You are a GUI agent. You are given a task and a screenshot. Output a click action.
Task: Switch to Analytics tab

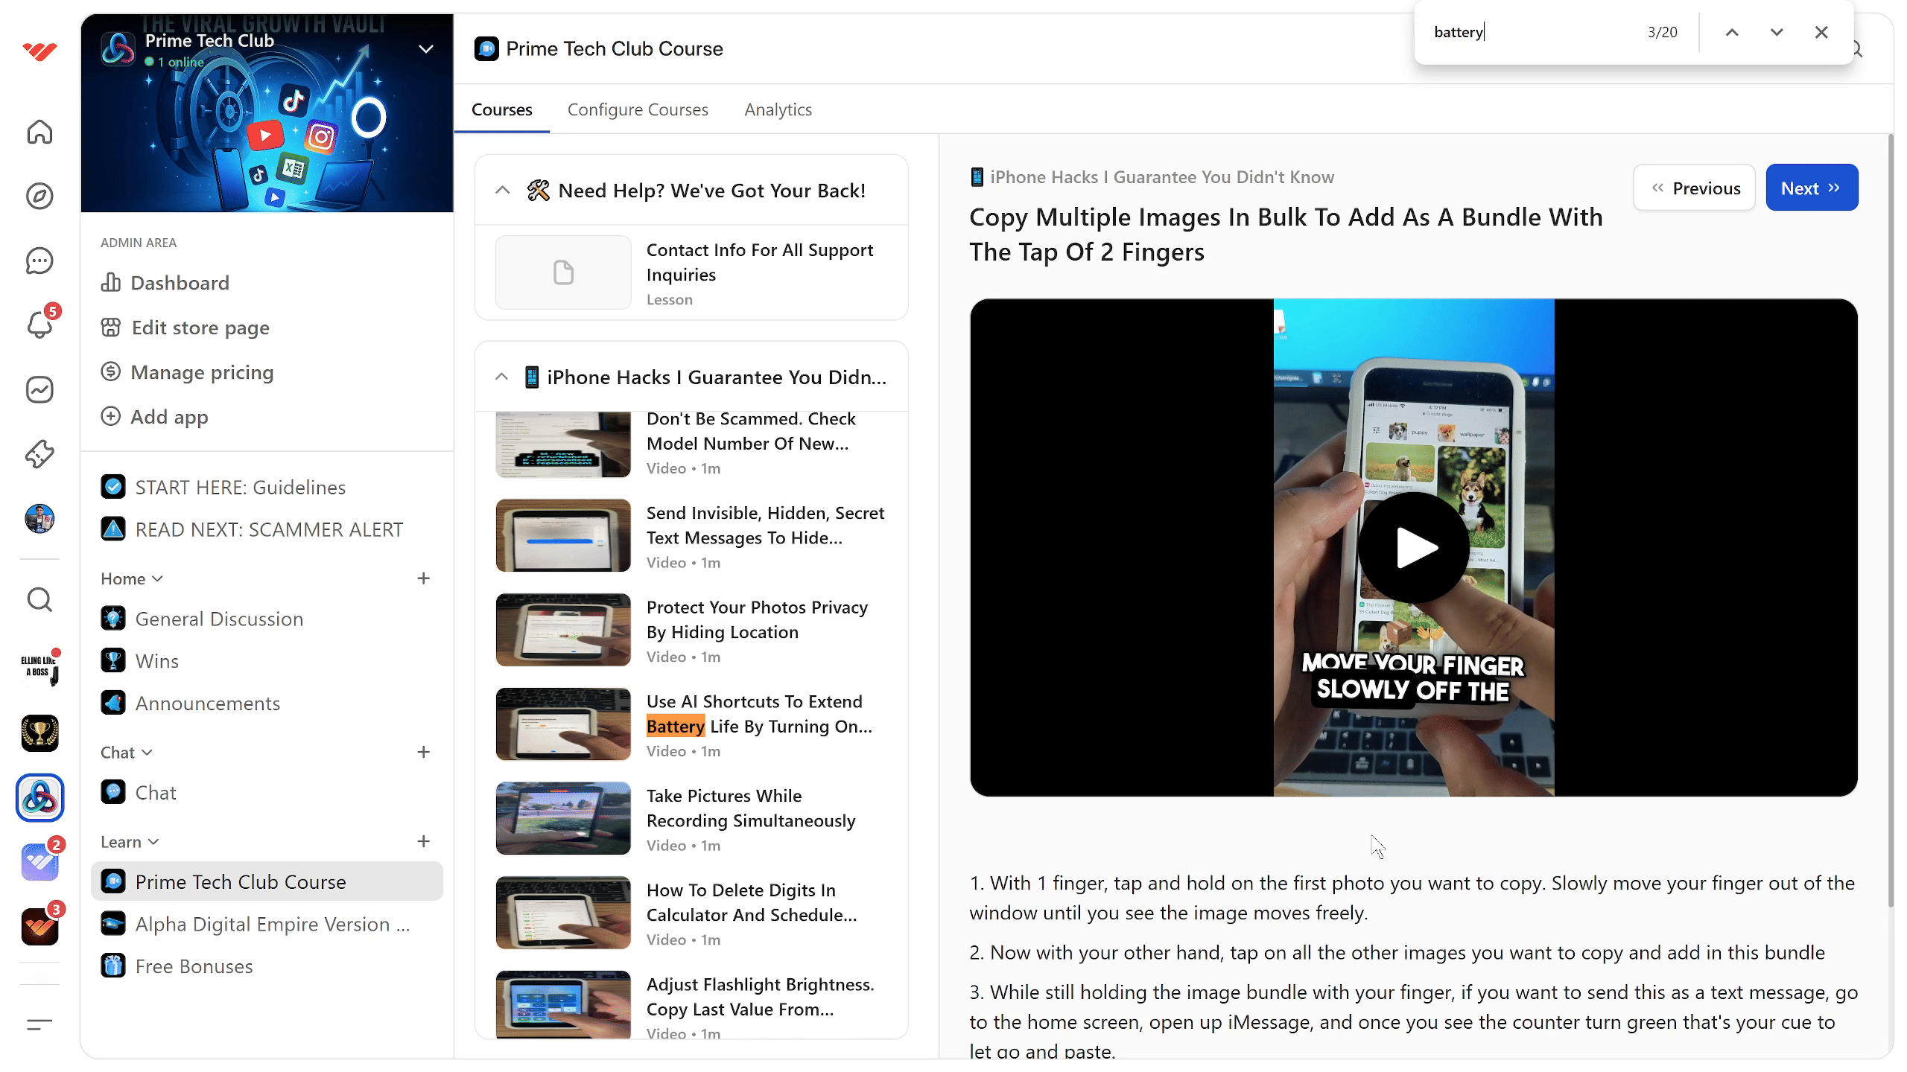[x=778, y=109]
